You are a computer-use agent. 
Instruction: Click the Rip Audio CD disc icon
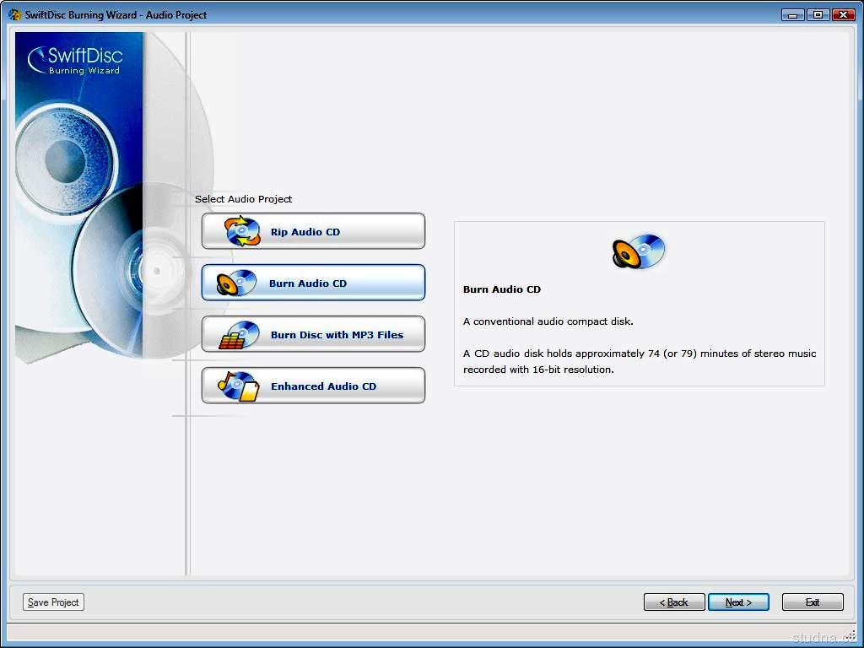coord(242,231)
